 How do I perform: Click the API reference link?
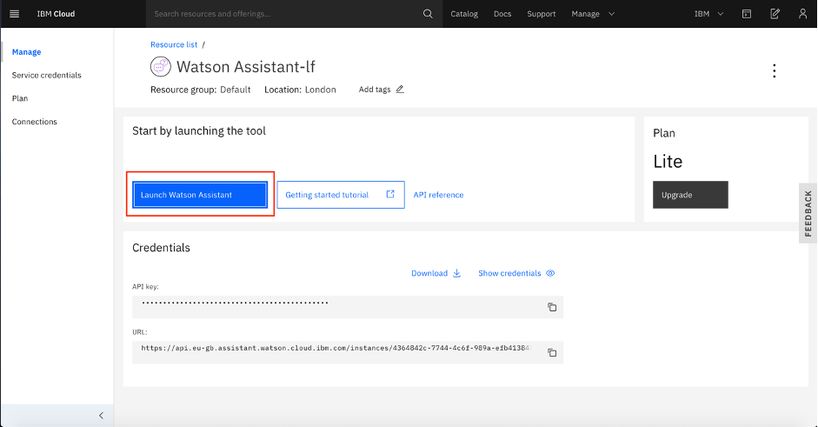coord(438,195)
